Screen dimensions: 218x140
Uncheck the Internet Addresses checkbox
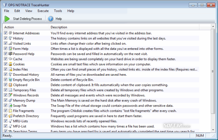click(6, 33)
